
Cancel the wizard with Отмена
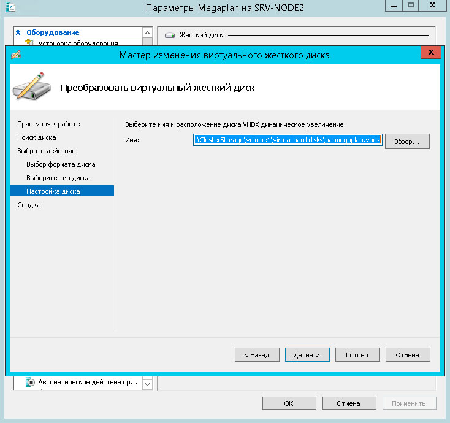[x=408, y=355]
